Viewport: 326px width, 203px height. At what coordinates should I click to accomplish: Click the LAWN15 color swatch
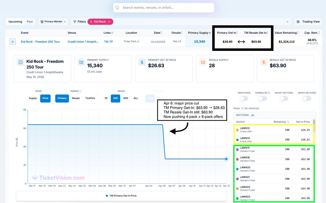pyautogui.click(x=237, y=150)
